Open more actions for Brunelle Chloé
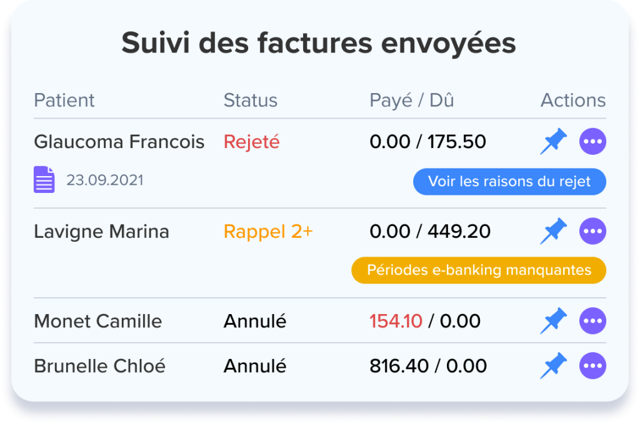 pos(592,366)
